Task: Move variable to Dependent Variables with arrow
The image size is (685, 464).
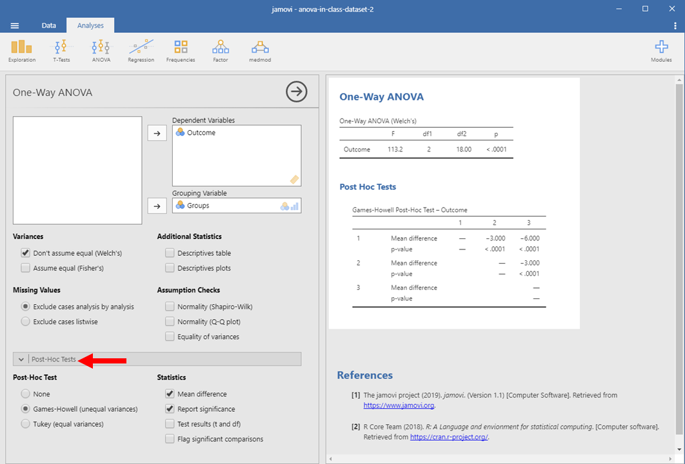Action: point(157,133)
